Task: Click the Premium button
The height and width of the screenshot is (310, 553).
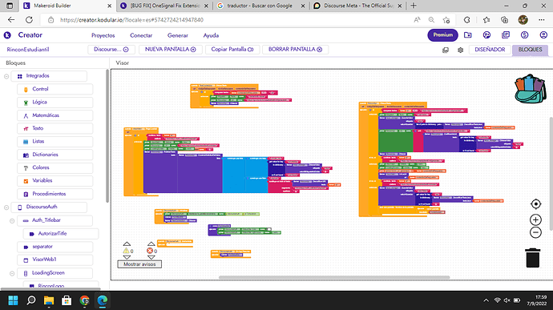Action: [x=443, y=35]
